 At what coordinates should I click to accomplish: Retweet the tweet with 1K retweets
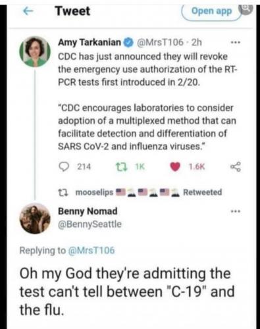point(121,167)
